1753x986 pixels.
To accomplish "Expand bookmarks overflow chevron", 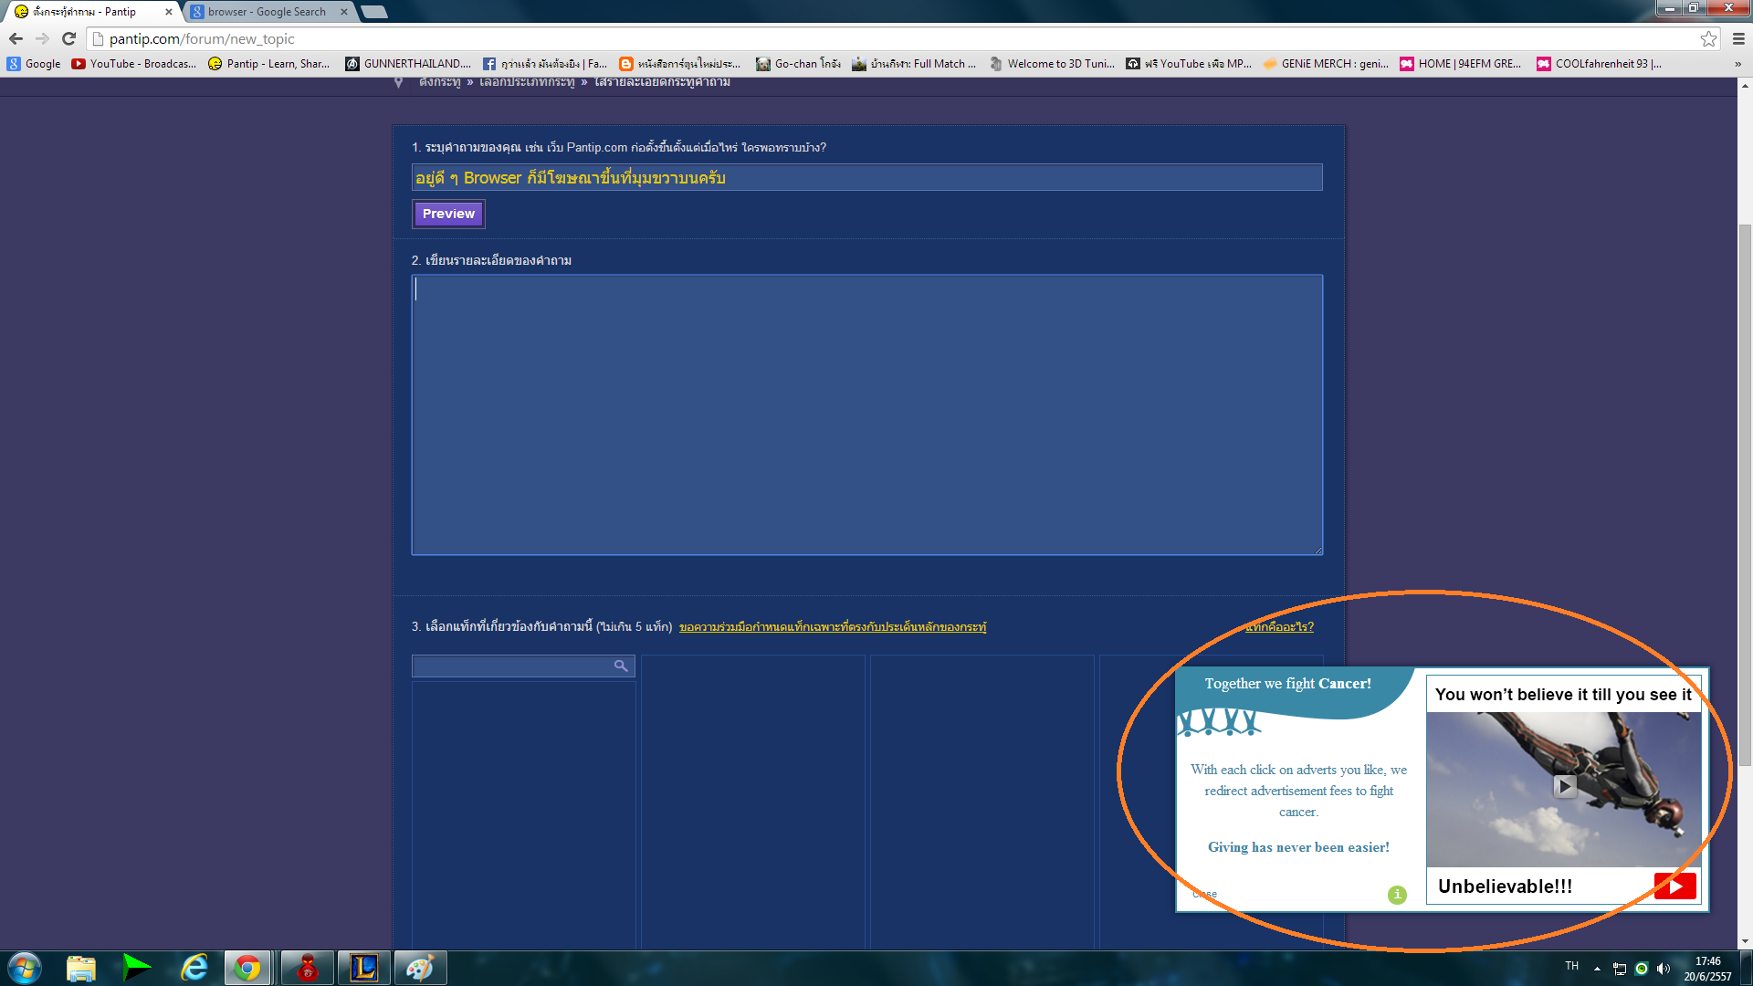I will point(1737,64).
